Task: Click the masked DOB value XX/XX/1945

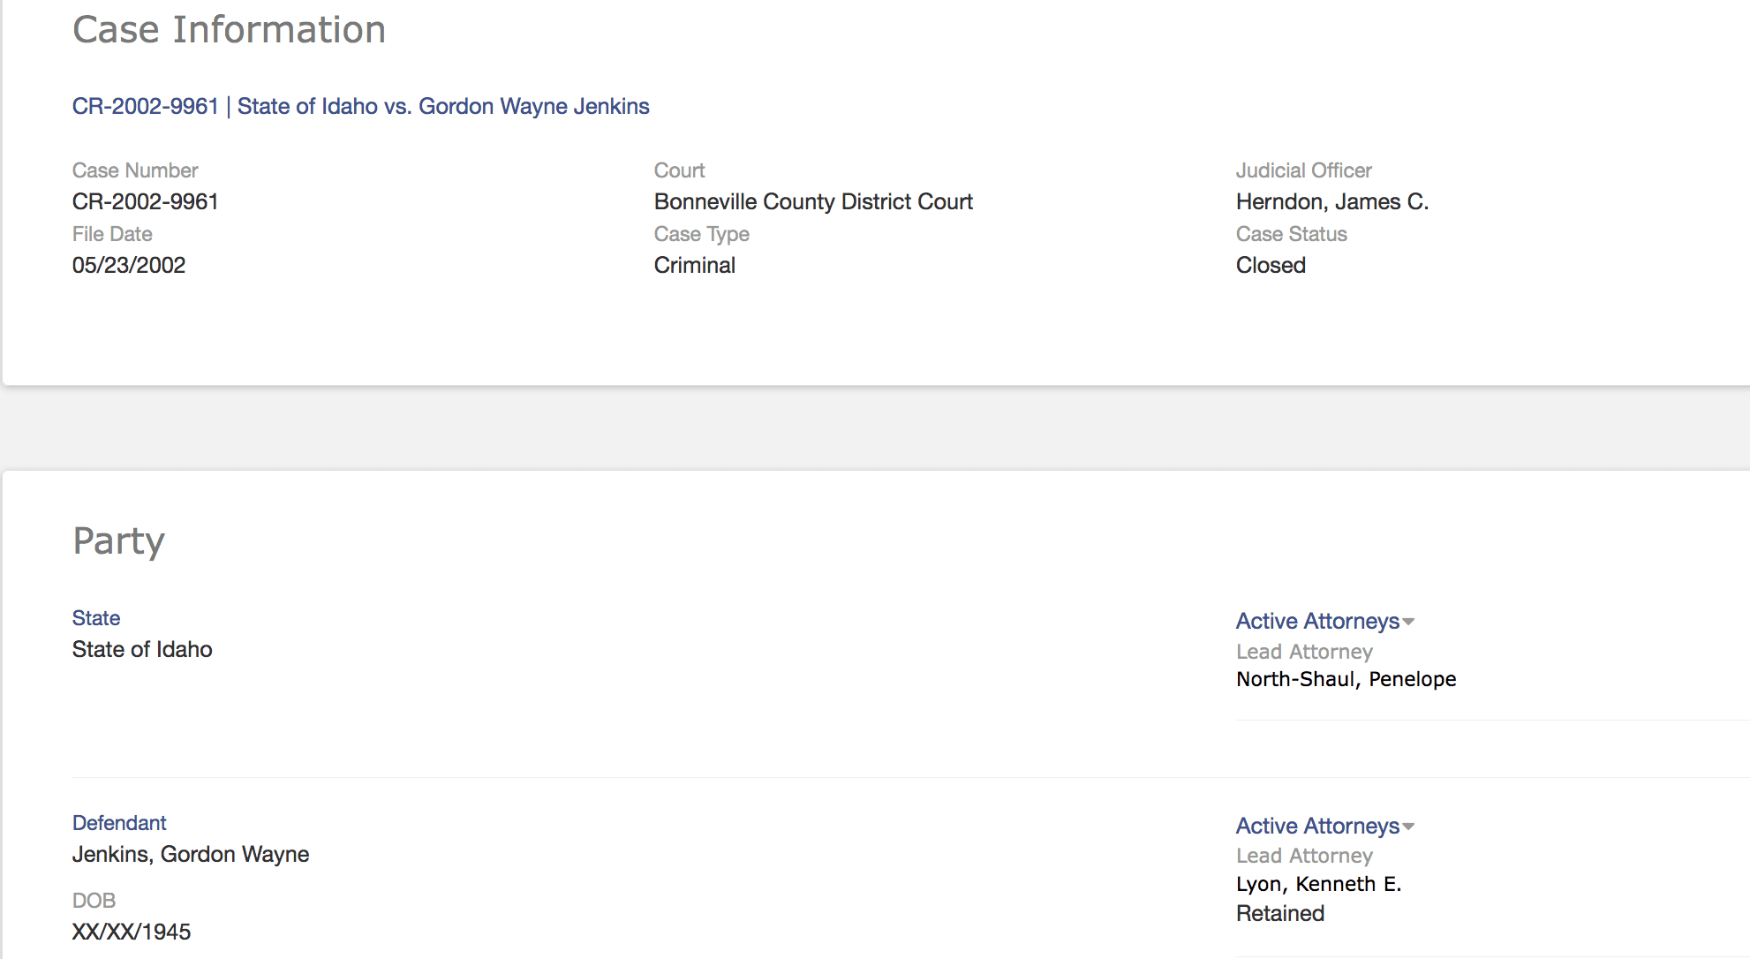Action: (x=132, y=932)
